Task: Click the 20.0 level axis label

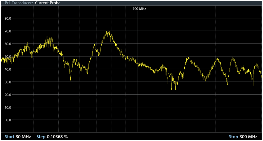Action: [x=8, y=95]
